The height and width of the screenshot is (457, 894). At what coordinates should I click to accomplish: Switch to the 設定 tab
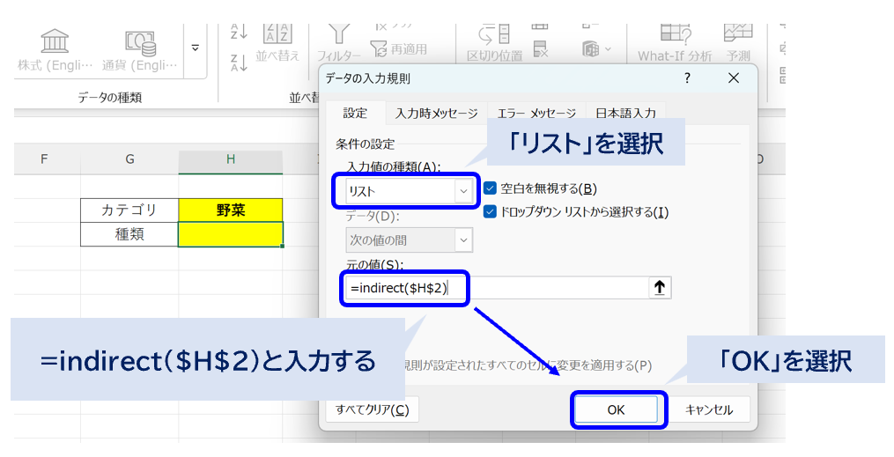click(x=355, y=114)
